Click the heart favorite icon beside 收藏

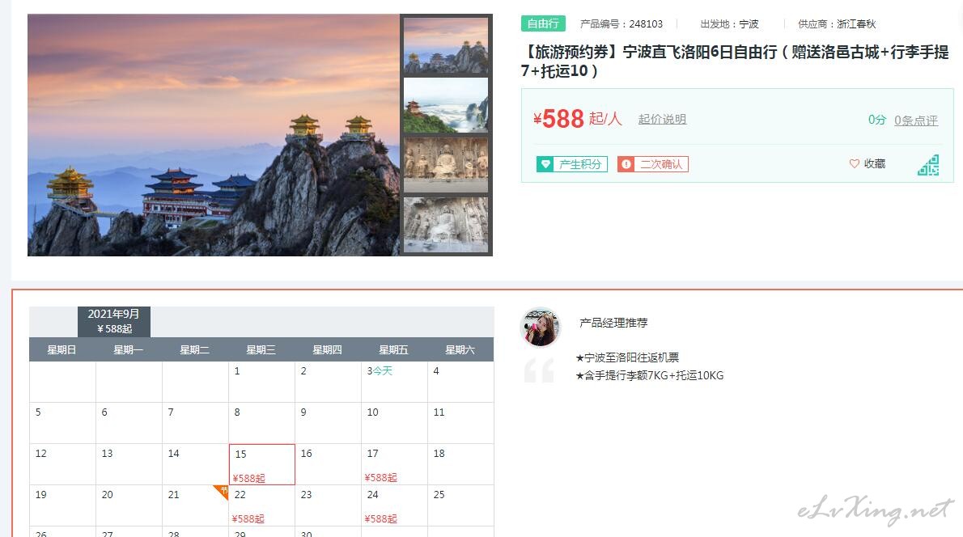[854, 164]
